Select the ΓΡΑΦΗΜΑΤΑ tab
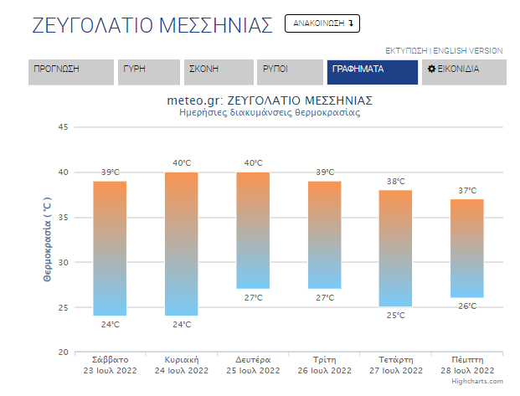Viewport: 520px width, 396px height. pyautogui.click(x=373, y=72)
